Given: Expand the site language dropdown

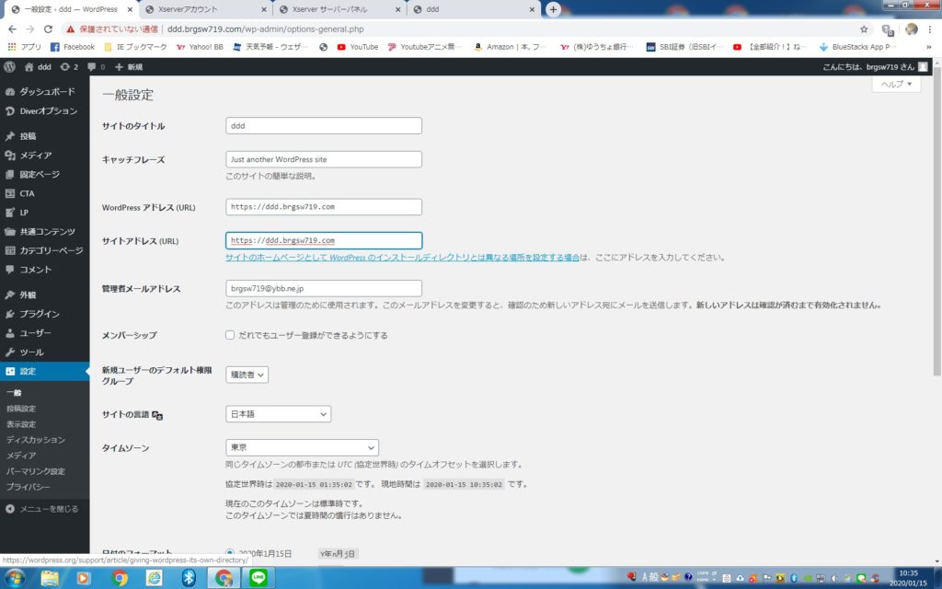Looking at the screenshot, I should pyautogui.click(x=278, y=414).
